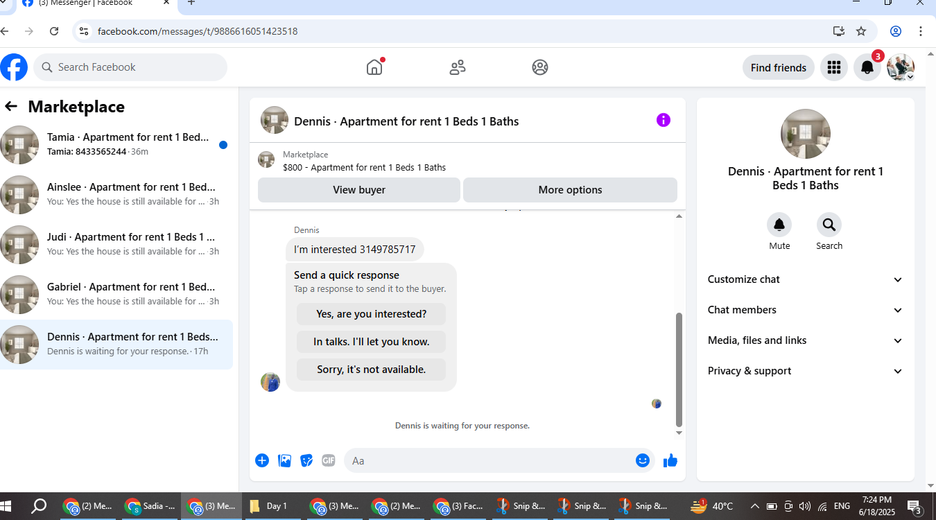Open Ainslee's apartment conversation
Image resolution: width=936 pixels, height=520 pixels.
pos(116,195)
